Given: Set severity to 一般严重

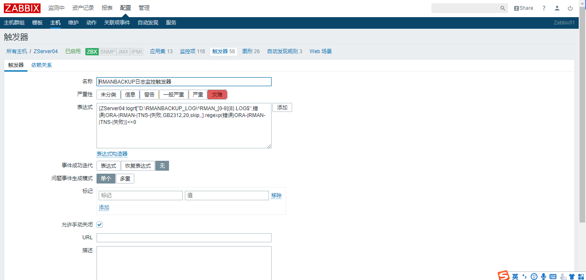Looking at the screenshot, I should point(174,95).
